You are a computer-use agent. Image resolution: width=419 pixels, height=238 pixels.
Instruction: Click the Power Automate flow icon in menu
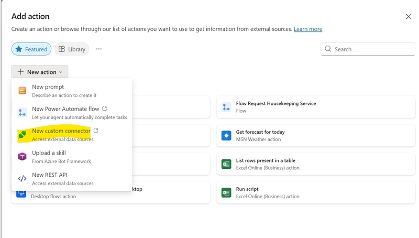[22, 113]
